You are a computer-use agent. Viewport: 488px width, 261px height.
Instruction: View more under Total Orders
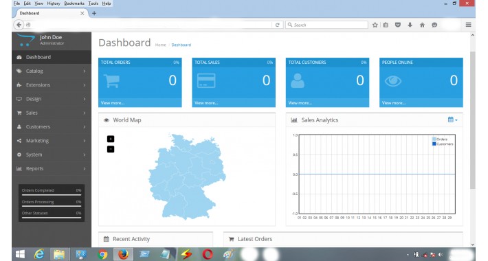click(112, 103)
